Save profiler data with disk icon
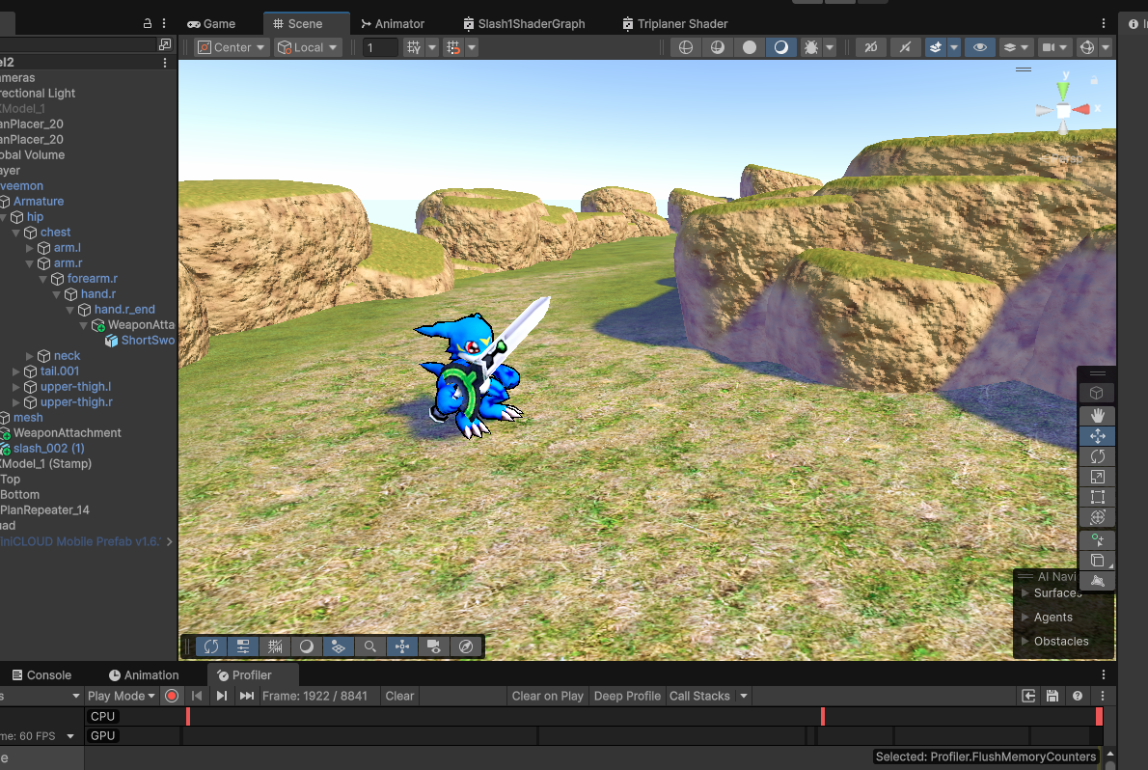 point(1052,696)
